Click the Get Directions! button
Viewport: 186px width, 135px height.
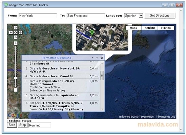[x=160, y=16]
